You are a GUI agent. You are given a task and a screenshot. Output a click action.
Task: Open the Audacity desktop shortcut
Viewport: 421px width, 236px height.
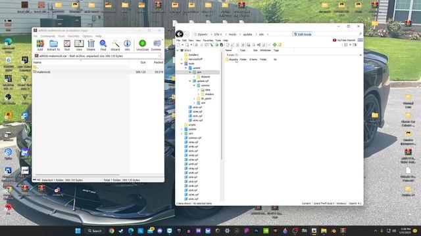(58, 191)
